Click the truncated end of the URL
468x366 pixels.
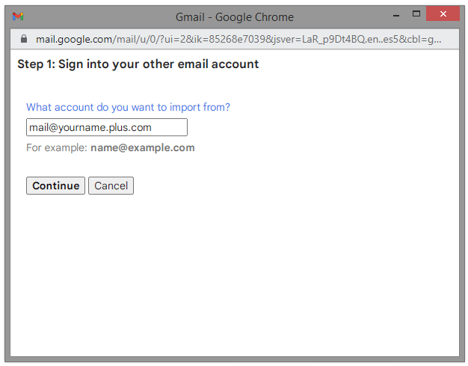click(434, 39)
